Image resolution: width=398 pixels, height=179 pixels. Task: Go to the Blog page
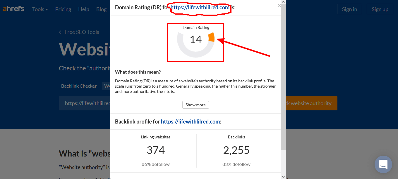coord(101,9)
